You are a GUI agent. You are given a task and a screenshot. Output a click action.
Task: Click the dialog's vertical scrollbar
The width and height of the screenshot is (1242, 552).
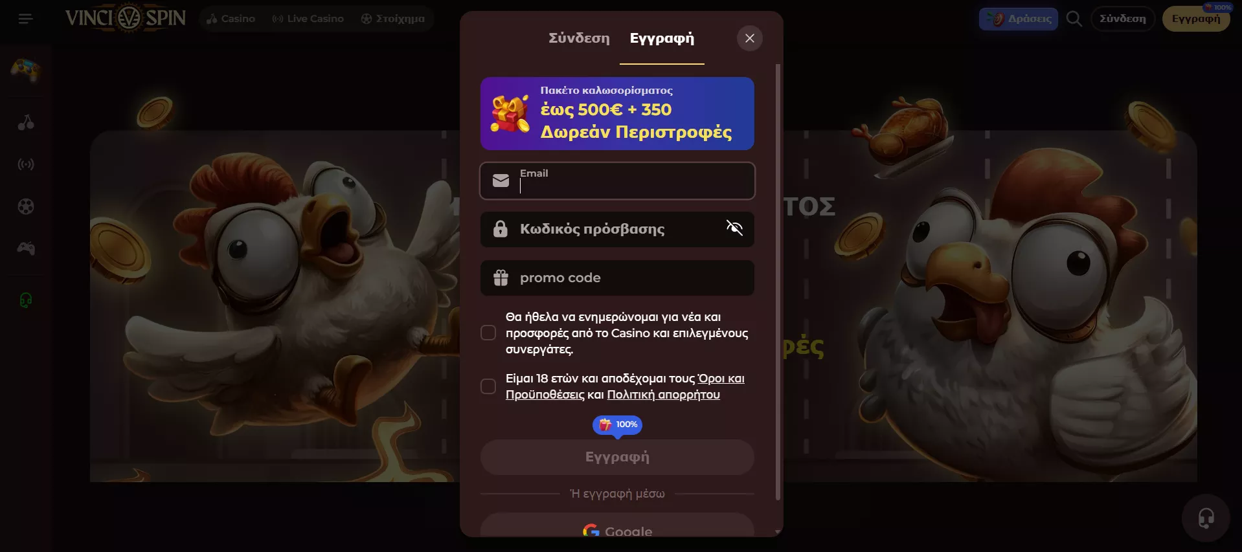[x=778, y=282]
